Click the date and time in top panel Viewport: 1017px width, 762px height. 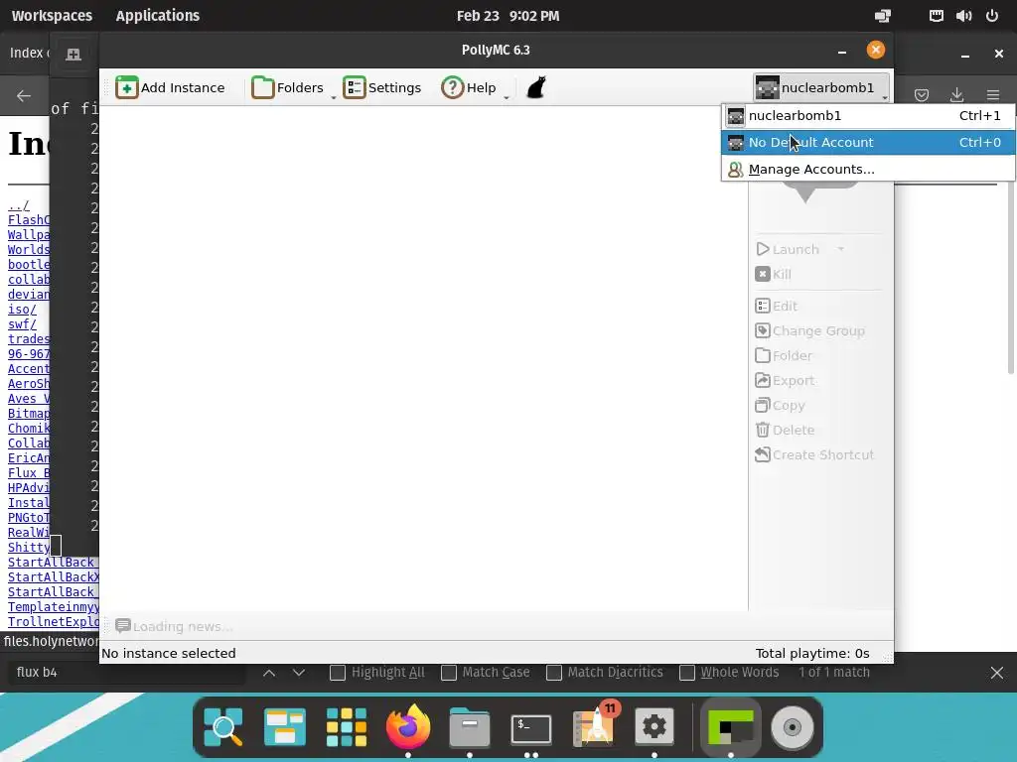pyautogui.click(x=508, y=16)
